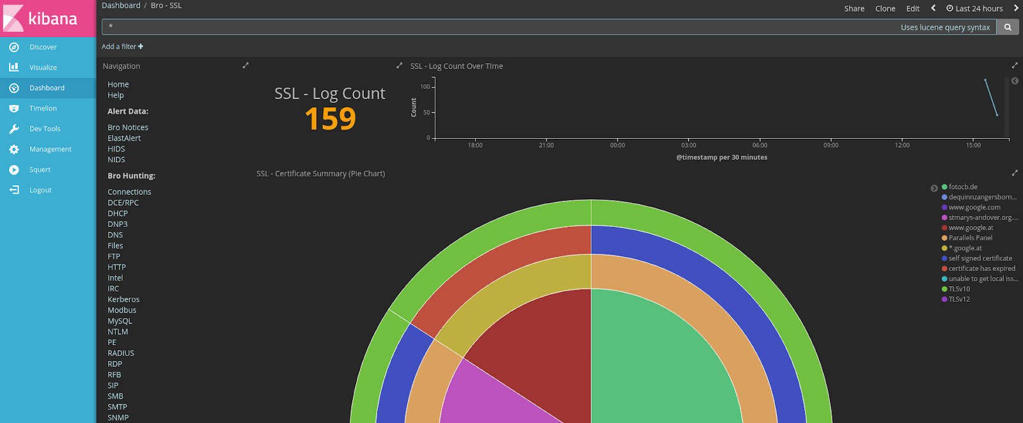The height and width of the screenshot is (423, 1023).
Task: Open the Last 24 hours time picker
Action: click(x=975, y=8)
